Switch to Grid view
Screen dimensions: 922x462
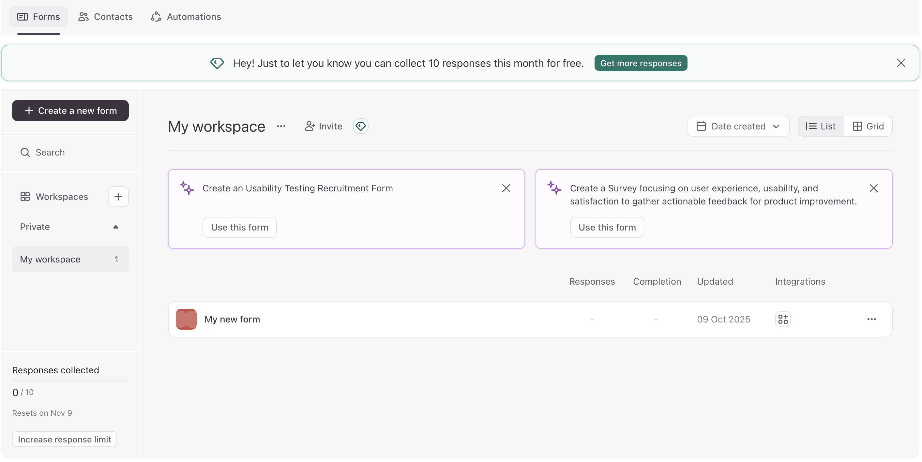pos(868,126)
